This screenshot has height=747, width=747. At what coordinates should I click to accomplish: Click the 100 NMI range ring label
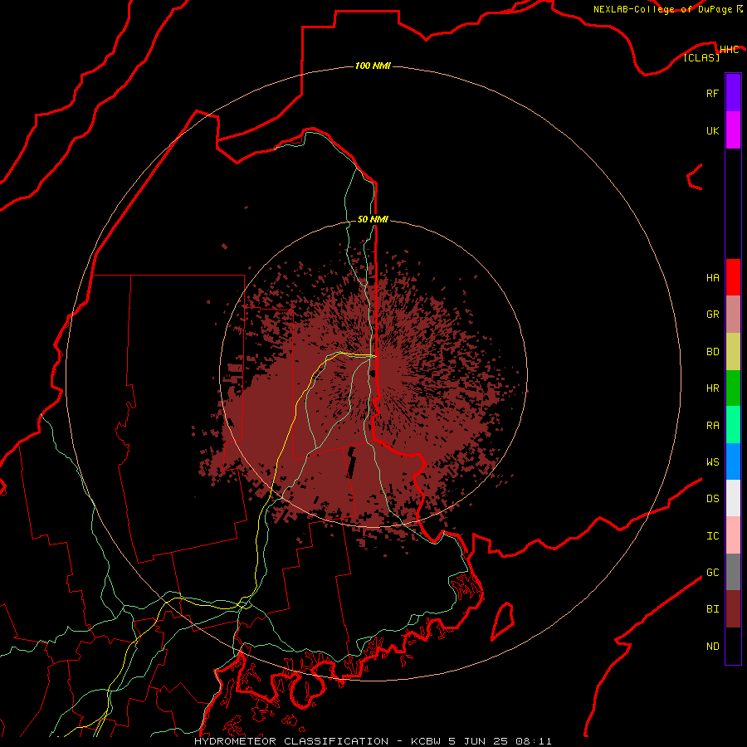pos(373,66)
